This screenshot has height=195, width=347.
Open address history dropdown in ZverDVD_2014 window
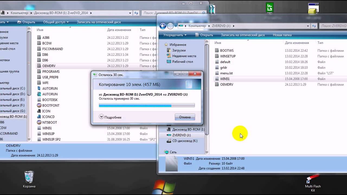coord(130,13)
